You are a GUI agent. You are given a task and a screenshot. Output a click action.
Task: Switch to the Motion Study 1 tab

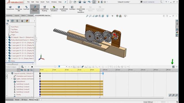pyautogui.click(x=34, y=100)
